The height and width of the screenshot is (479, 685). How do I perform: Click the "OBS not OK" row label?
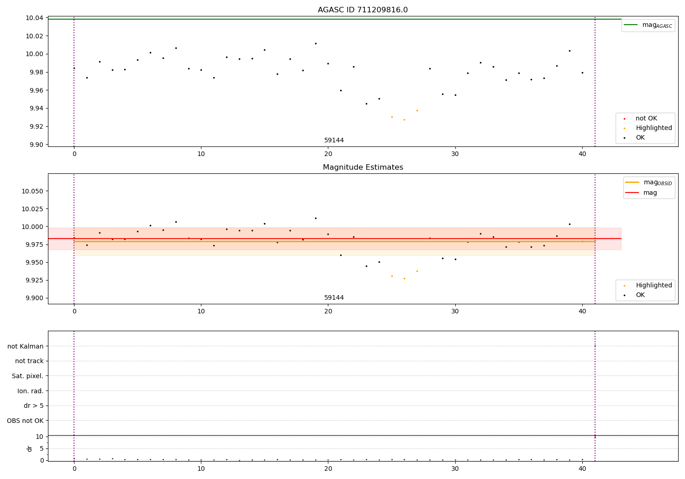[25, 421]
